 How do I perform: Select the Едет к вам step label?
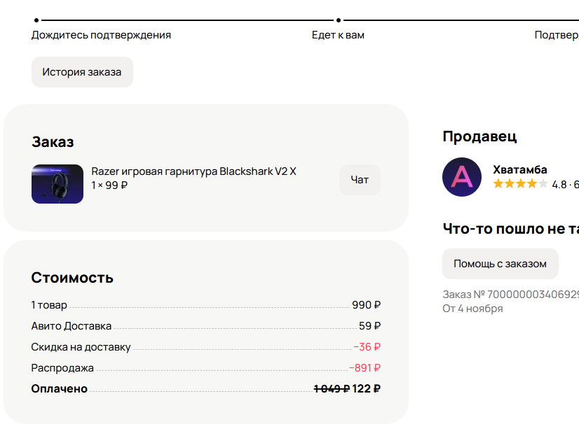338,35
